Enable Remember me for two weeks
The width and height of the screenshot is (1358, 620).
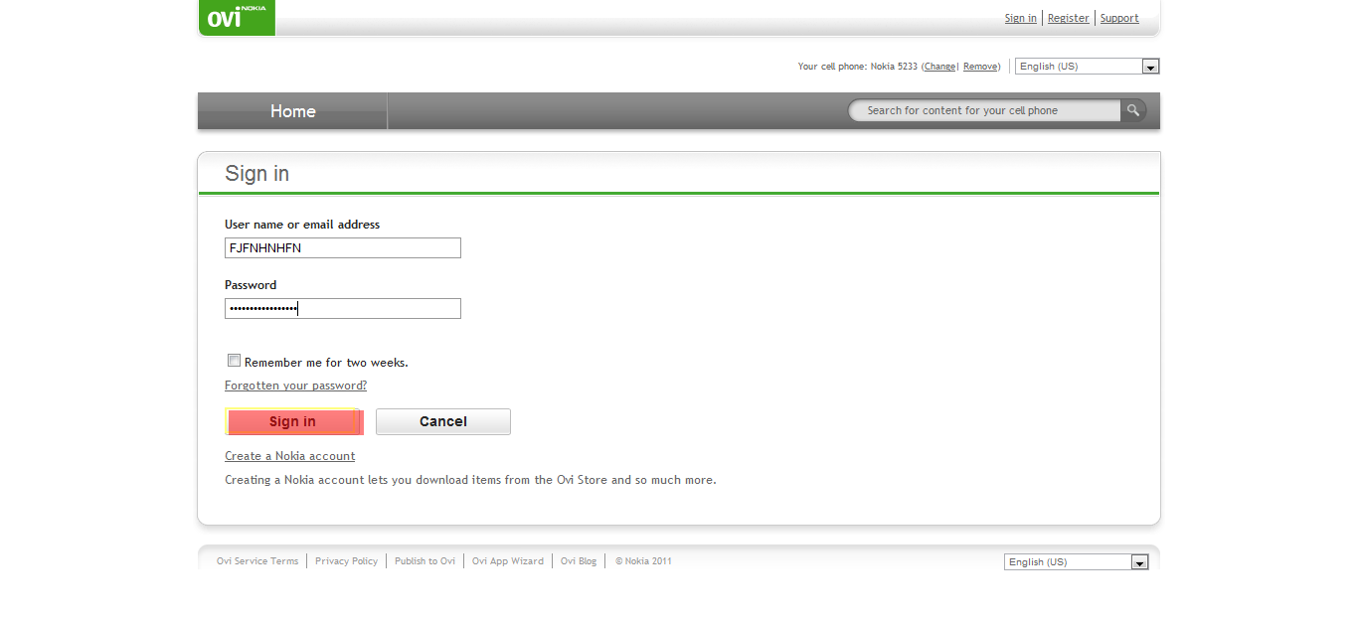[x=234, y=360]
